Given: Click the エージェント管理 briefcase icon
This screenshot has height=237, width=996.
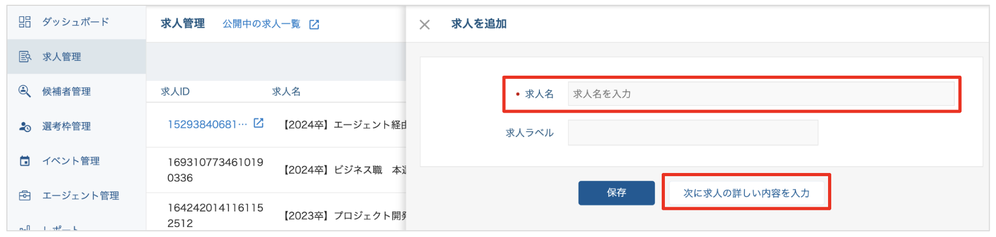Looking at the screenshot, I should (24, 196).
